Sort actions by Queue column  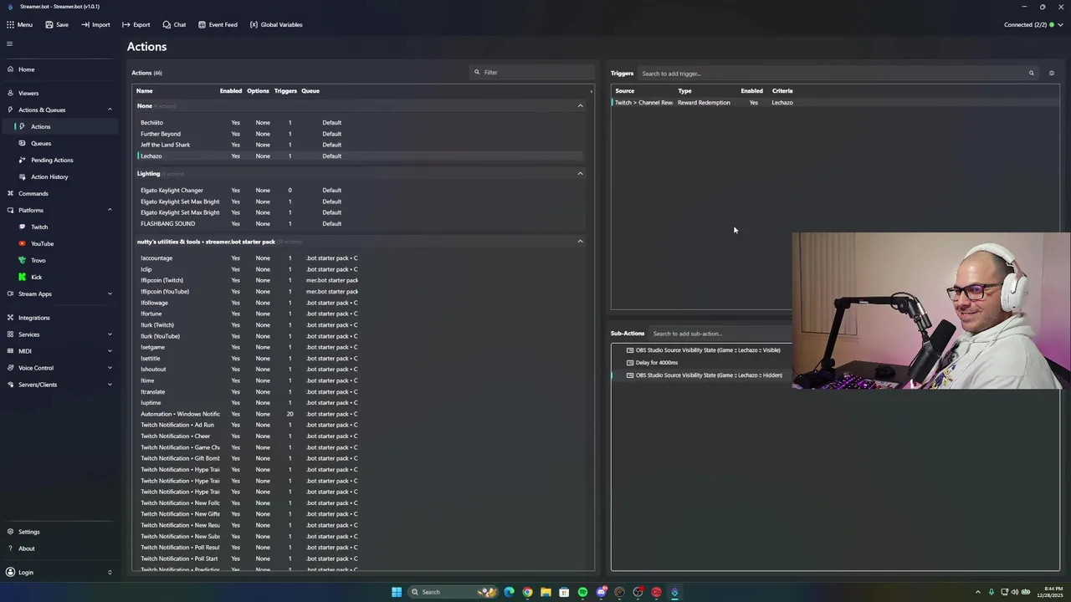click(310, 90)
